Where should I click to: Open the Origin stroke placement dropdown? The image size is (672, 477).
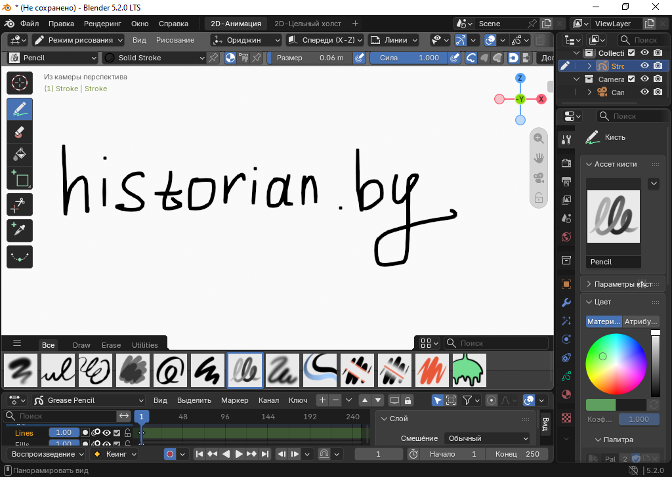(x=246, y=40)
